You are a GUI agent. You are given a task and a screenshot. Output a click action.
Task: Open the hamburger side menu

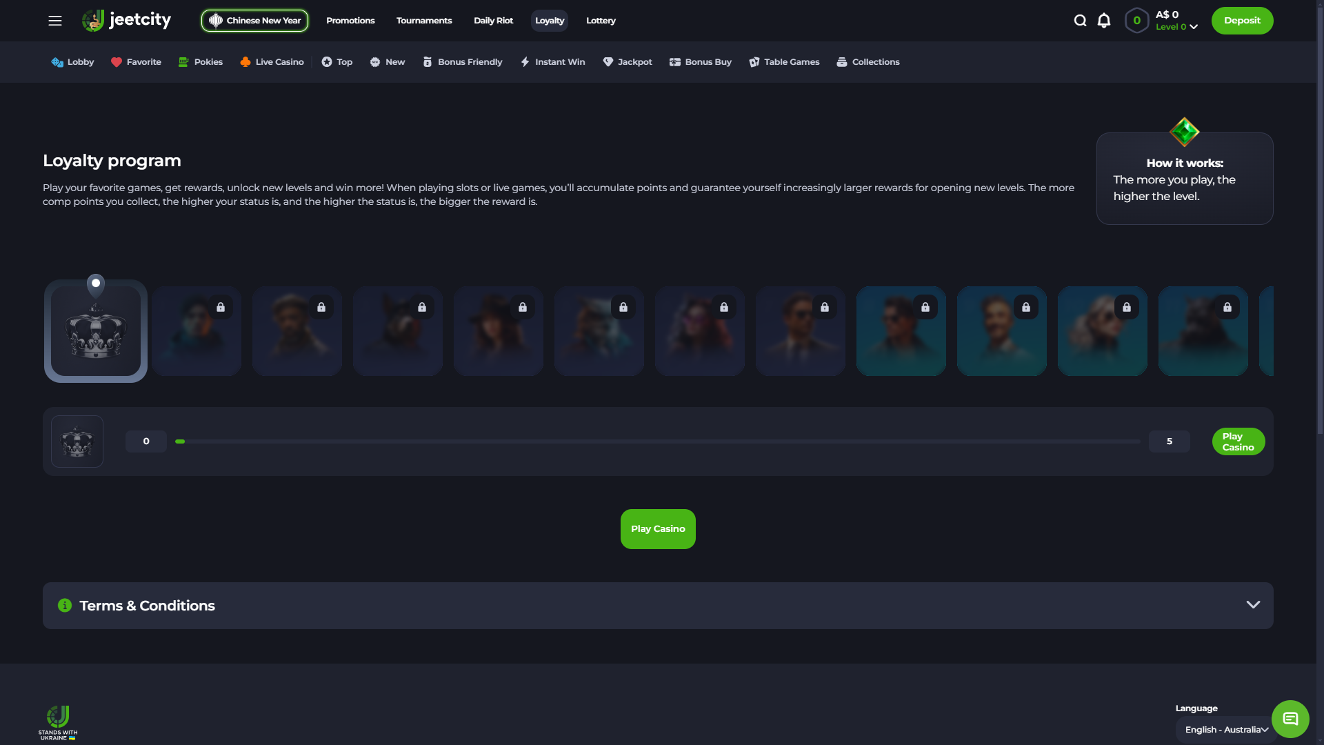(55, 21)
